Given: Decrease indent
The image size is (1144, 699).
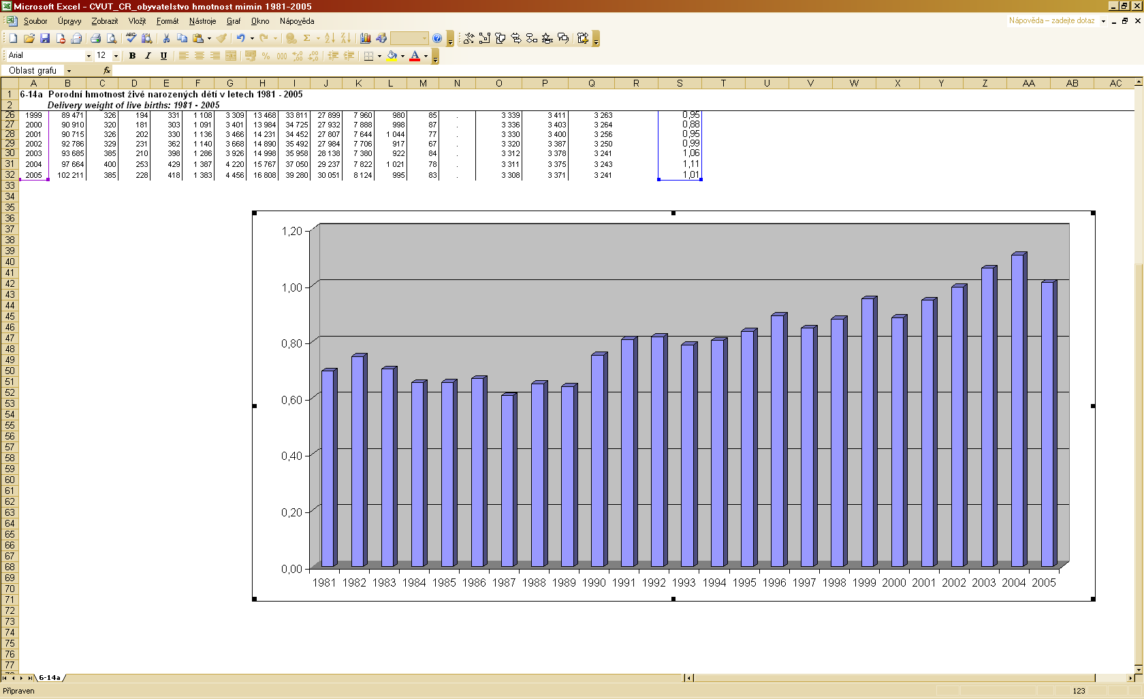Looking at the screenshot, I should tap(333, 56).
